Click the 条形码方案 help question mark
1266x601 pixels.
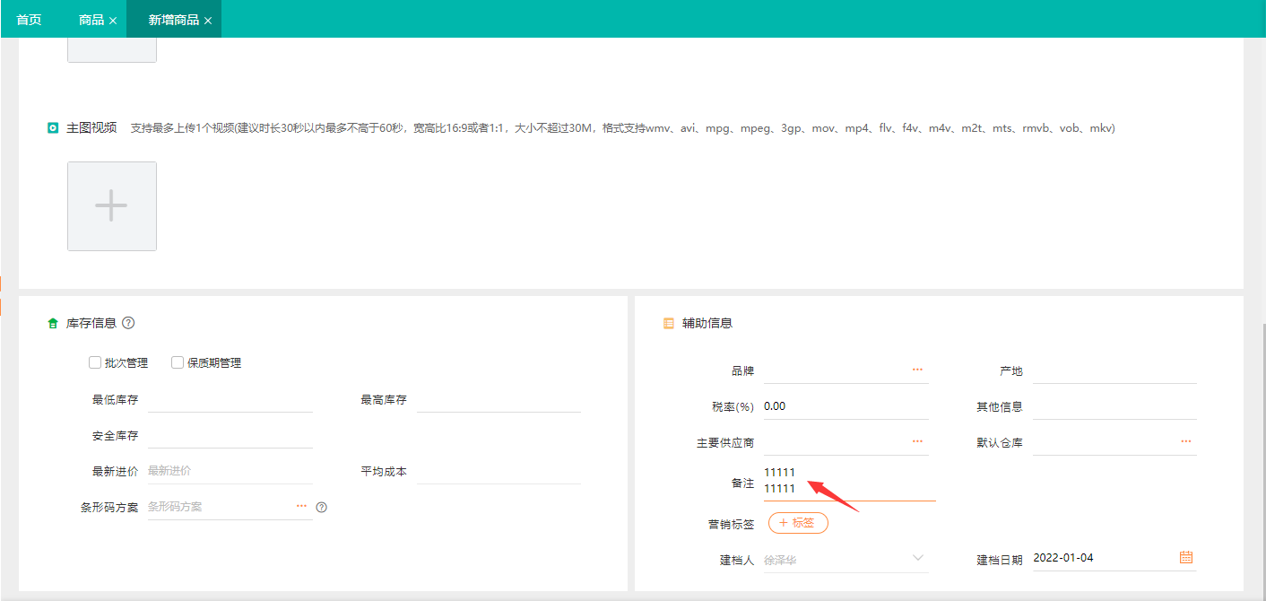pyautogui.click(x=321, y=507)
